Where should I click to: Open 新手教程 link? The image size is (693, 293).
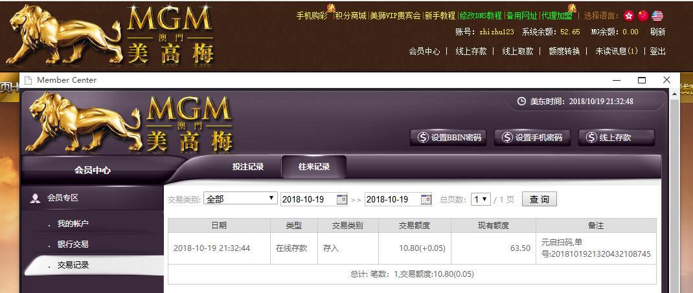pyautogui.click(x=440, y=16)
